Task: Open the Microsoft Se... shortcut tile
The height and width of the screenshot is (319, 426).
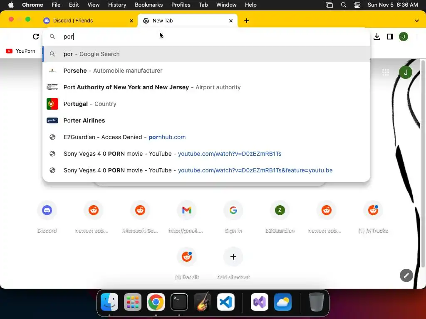Action: coord(140,217)
